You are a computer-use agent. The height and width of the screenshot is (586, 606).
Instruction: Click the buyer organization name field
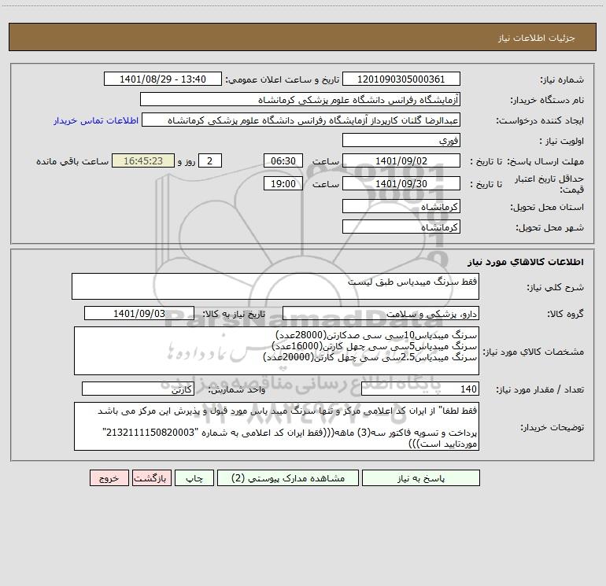300,99
